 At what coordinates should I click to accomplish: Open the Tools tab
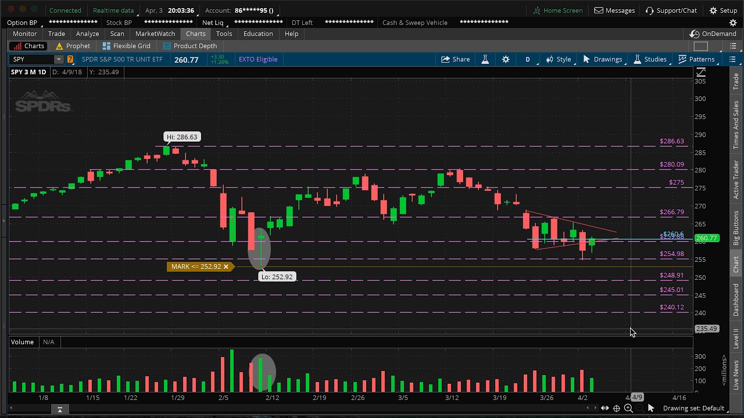click(224, 34)
